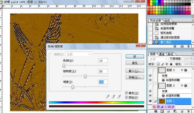Lock transparent pixels icon in Layers panel
This screenshot has height=113, width=194.
point(158,64)
